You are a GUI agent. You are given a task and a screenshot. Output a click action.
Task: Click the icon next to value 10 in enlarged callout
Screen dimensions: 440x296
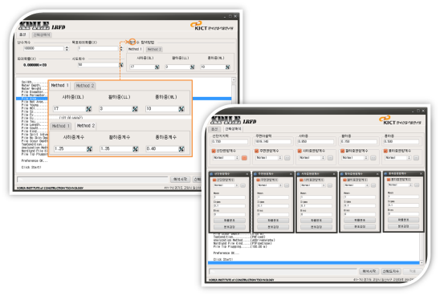[x=181, y=109]
